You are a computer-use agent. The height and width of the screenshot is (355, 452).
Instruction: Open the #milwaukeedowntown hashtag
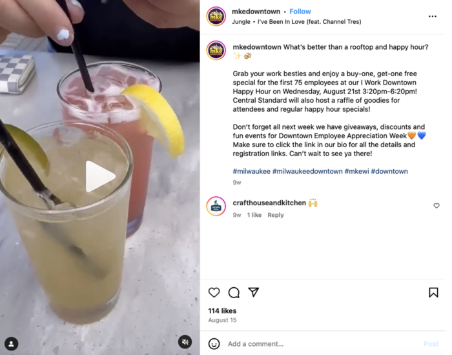[307, 171]
